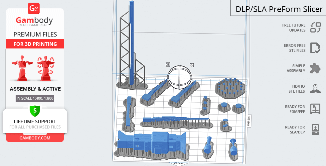Click the IN SCALE 1:400, 1:800 badge
The width and height of the screenshot is (326, 166).
pyautogui.click(x=35, y=98)
